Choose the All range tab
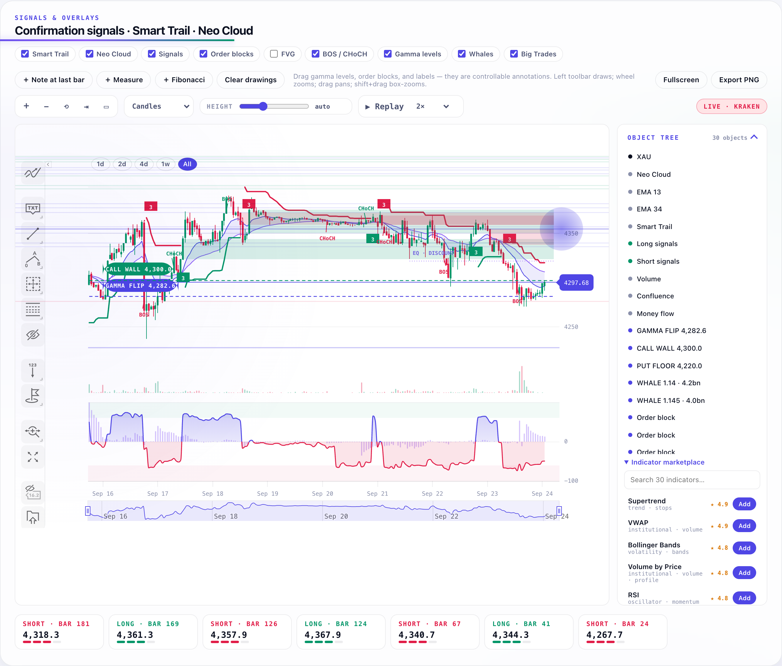Viewport: 782px width, 666px height. point(187,164)
